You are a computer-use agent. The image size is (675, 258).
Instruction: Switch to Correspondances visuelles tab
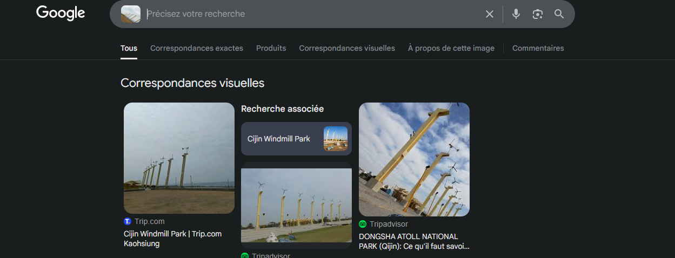click(347, 48)
